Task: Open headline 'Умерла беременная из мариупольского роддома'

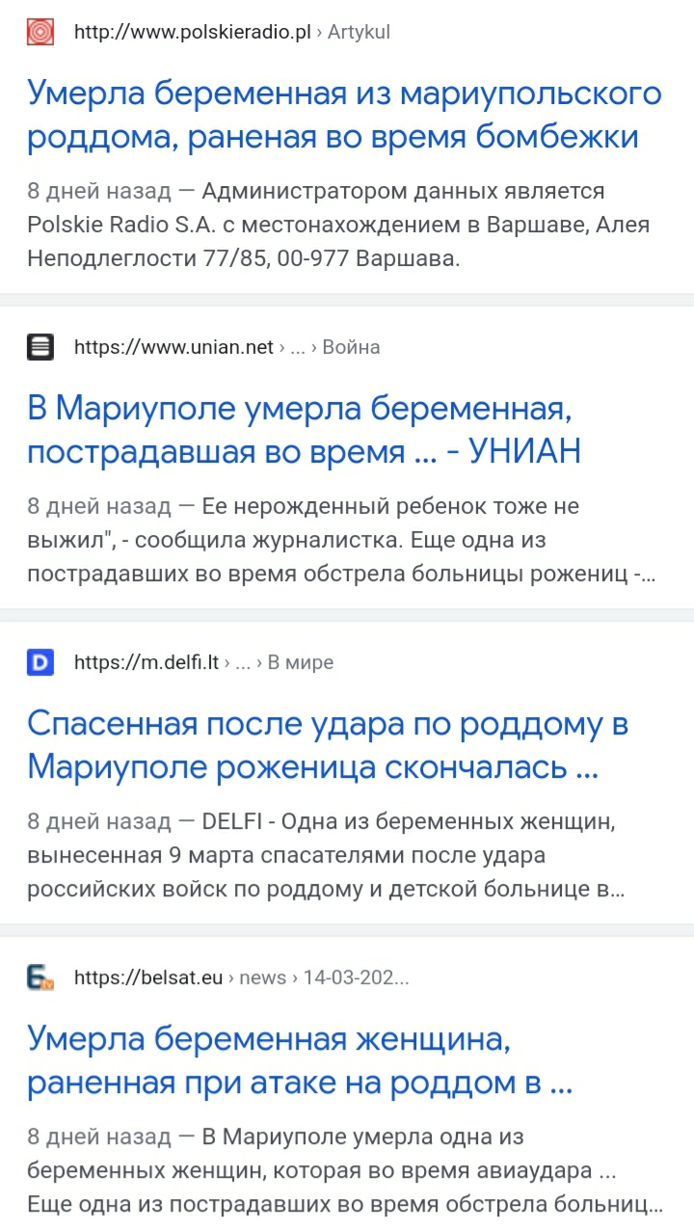Action: click(x=344, y=115)
